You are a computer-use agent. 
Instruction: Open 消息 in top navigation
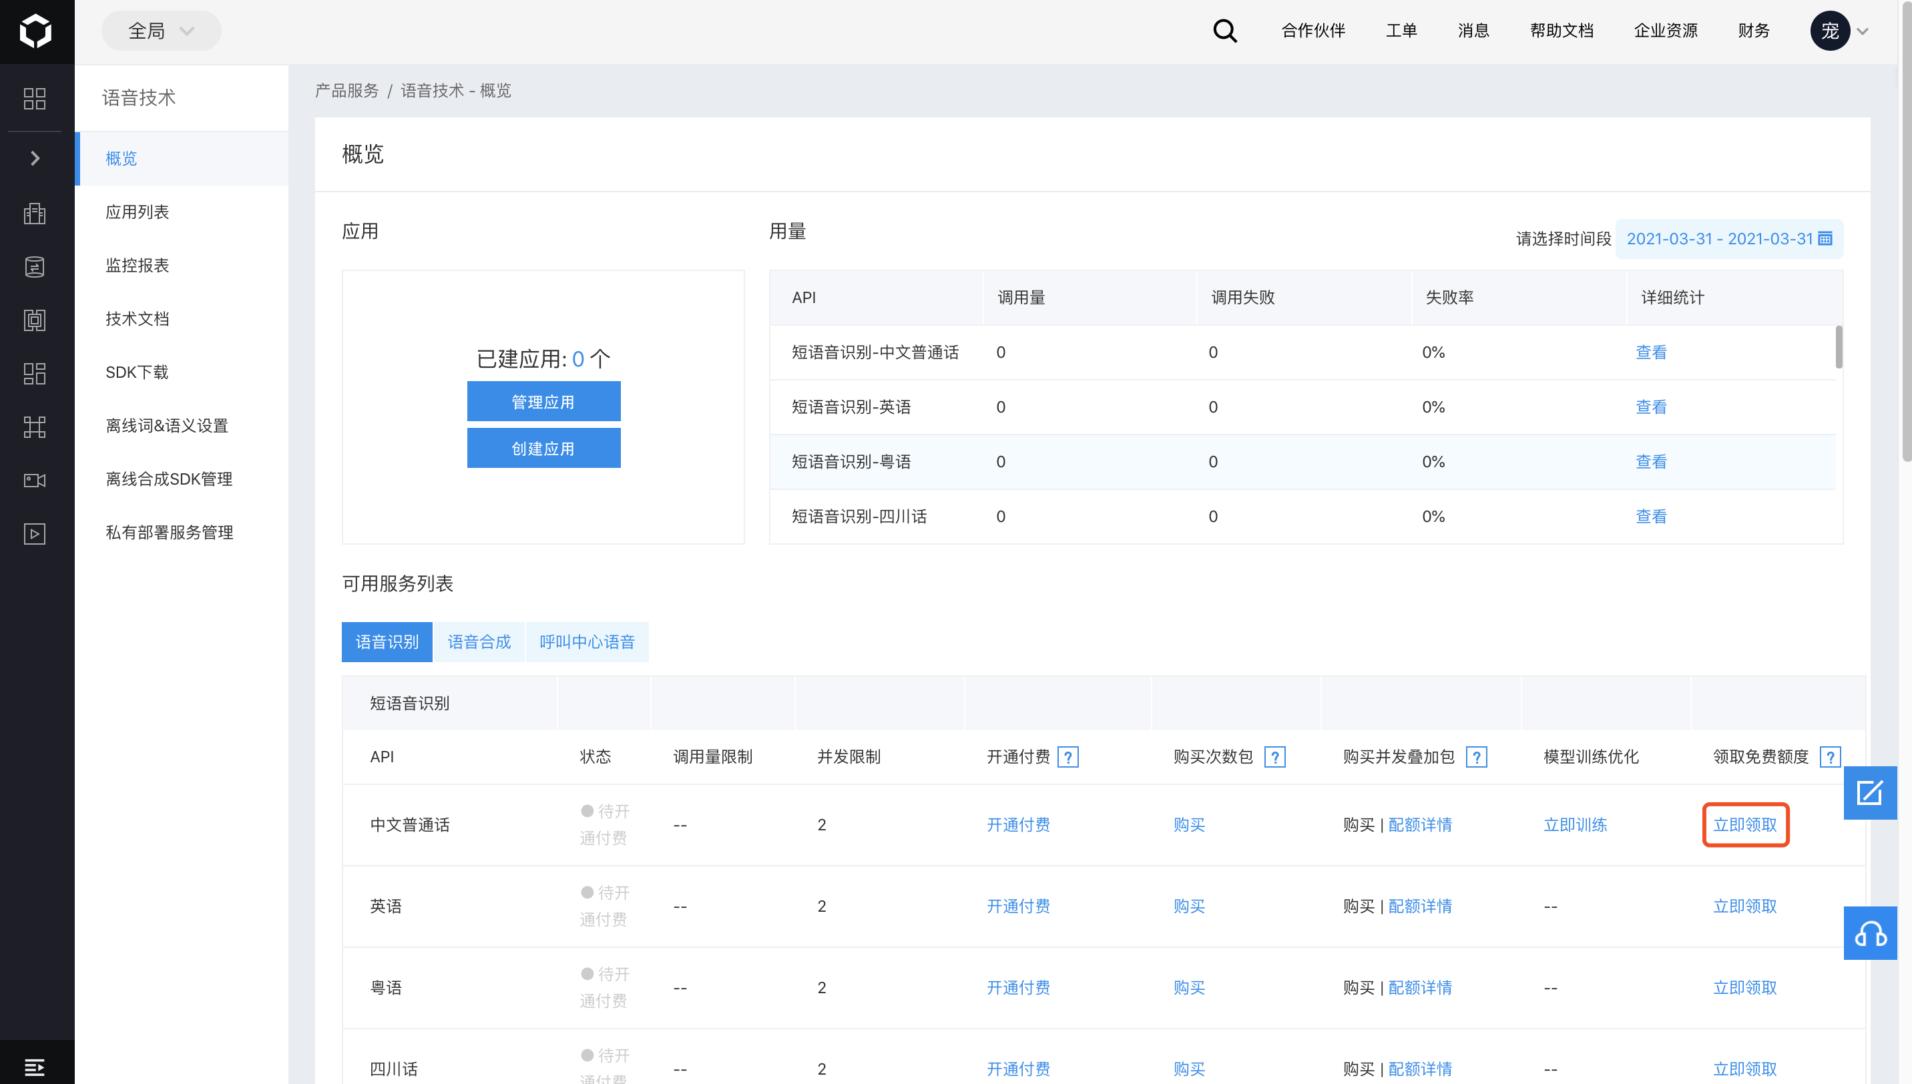point(1473,31)
